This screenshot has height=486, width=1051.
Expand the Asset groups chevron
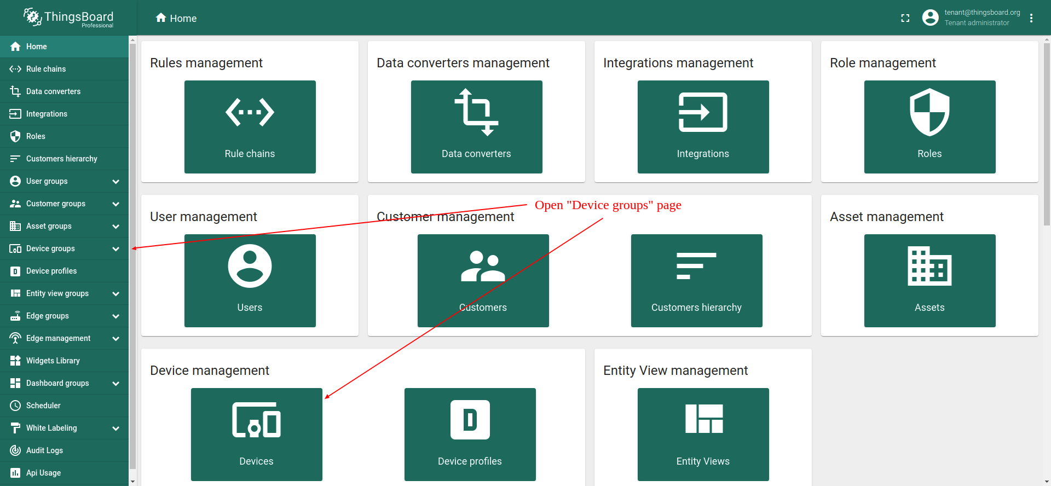(116, 226)
